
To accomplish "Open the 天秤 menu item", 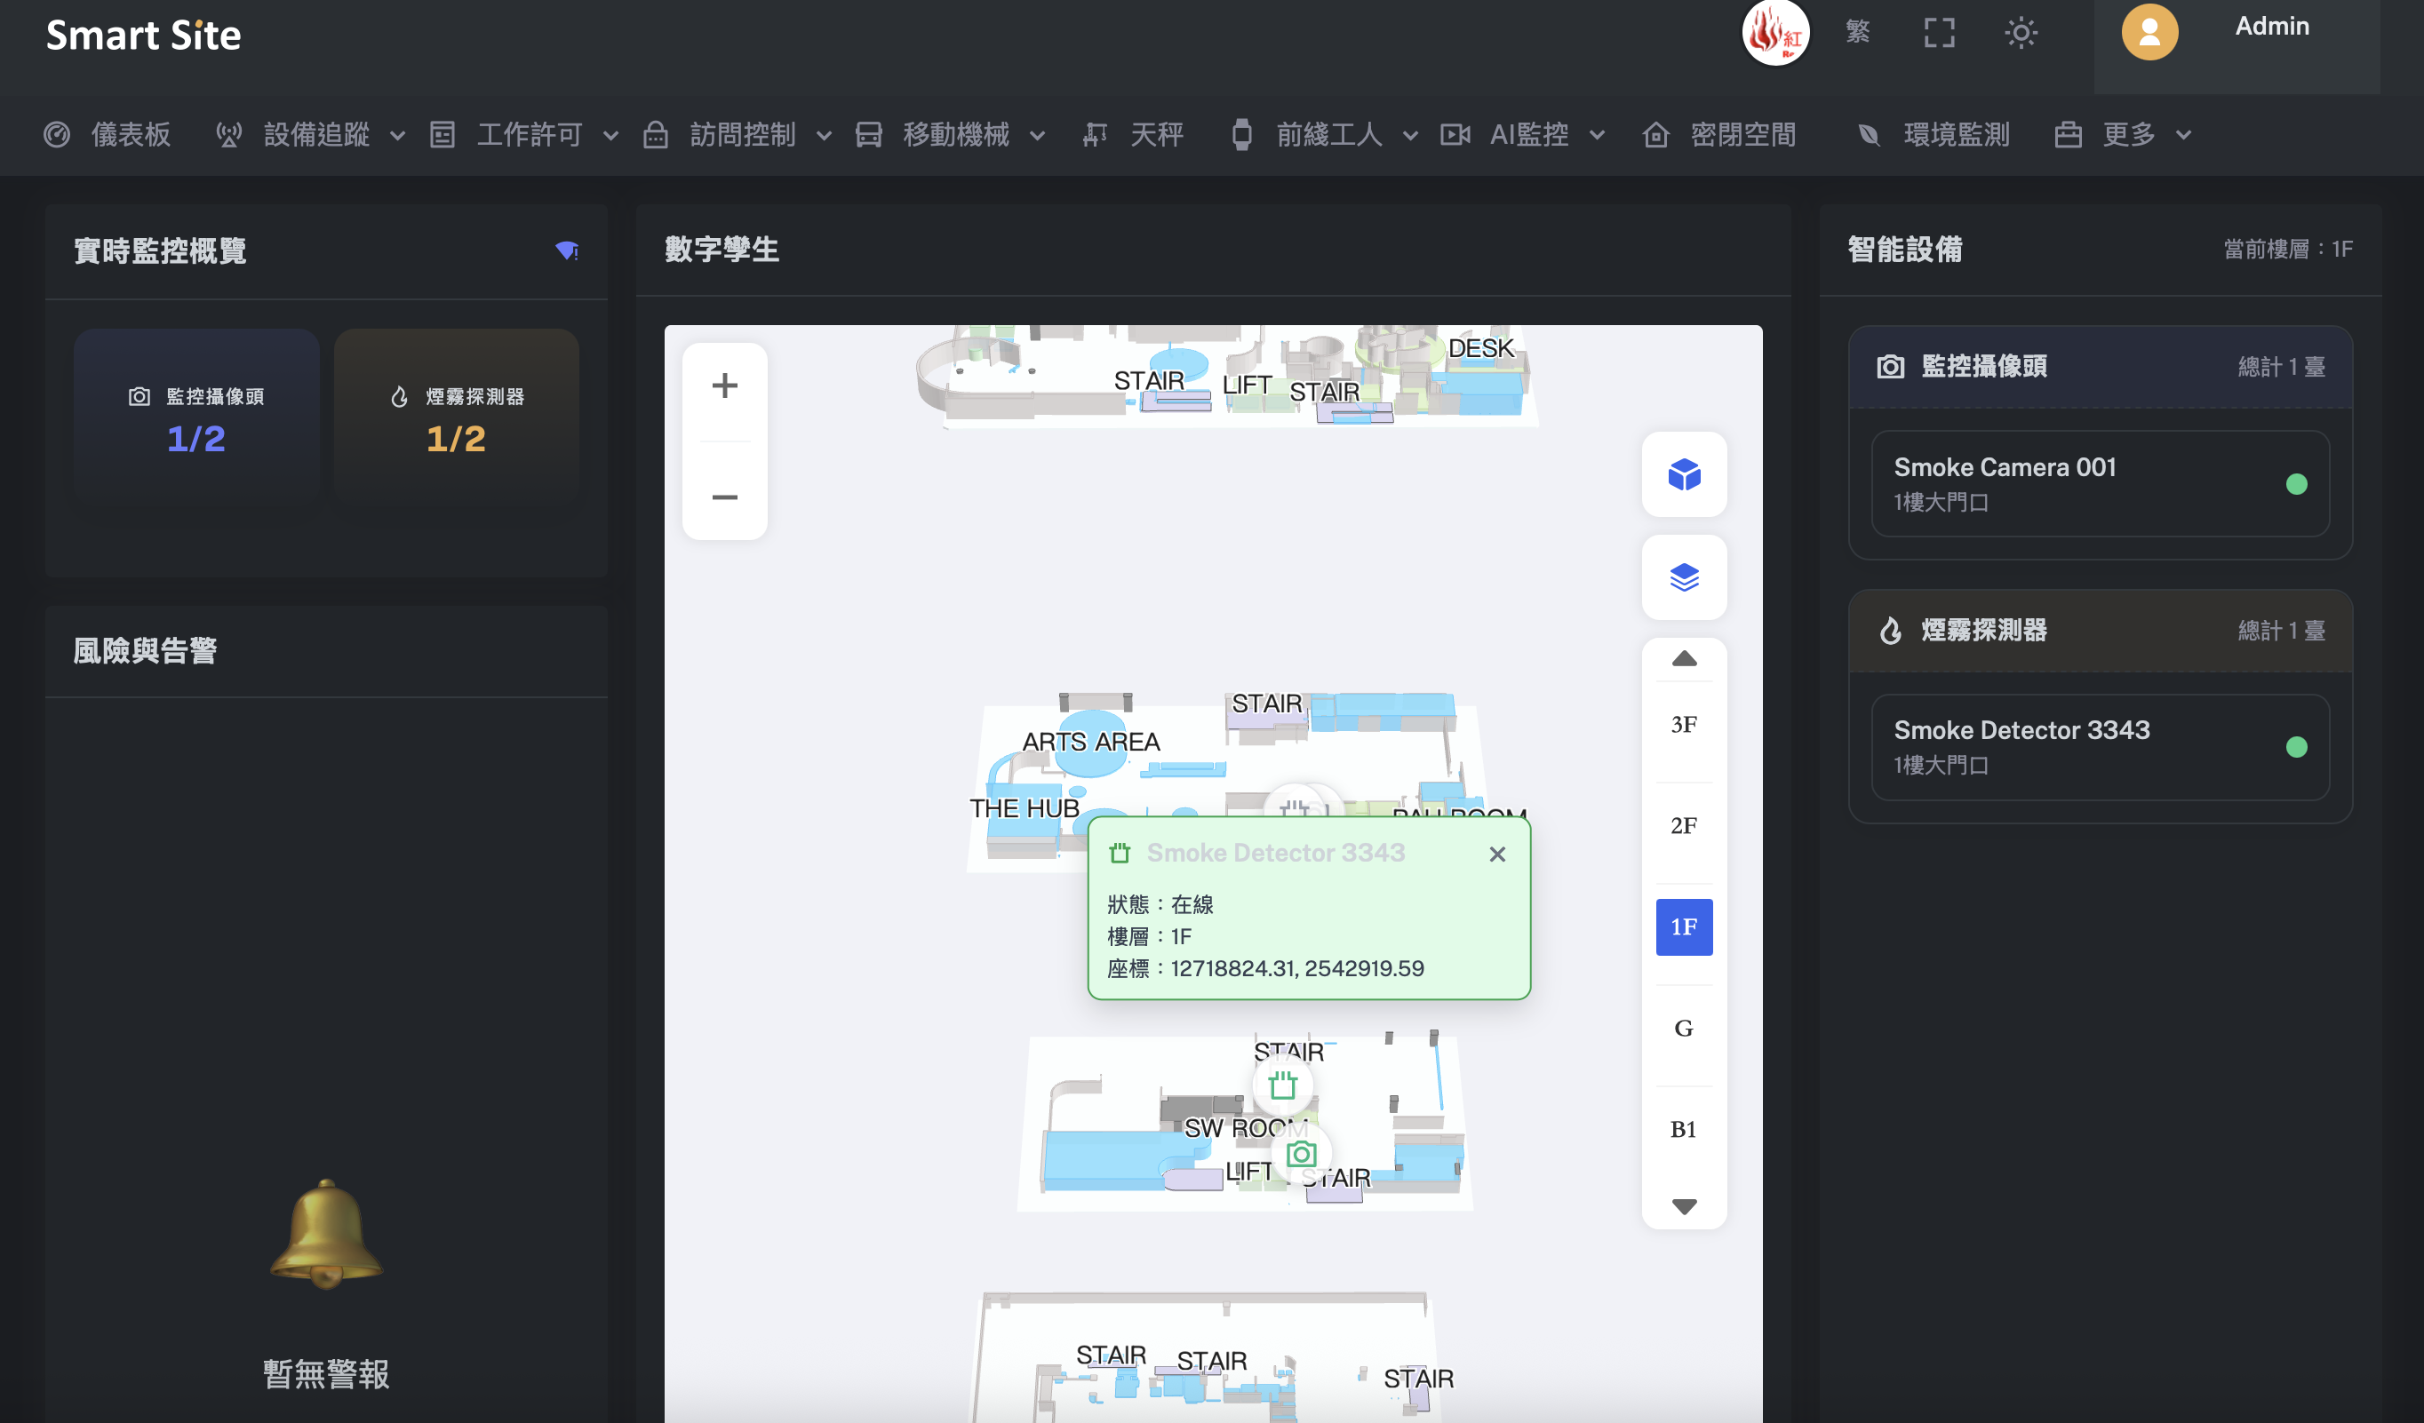I will pos(1132,135).
